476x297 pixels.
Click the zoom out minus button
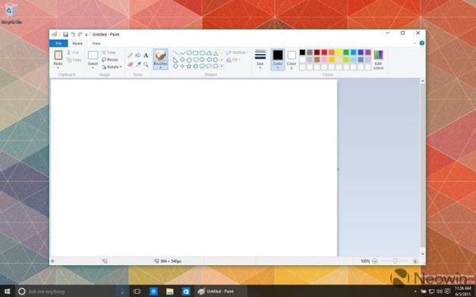pyautogui.click(x=375, y=261)
